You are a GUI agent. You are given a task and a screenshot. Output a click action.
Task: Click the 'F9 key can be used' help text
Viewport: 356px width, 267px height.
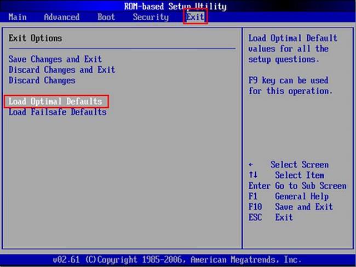[288, 80]
